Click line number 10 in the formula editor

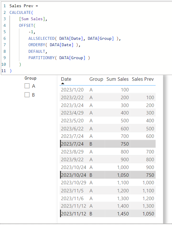click(4, 64)
